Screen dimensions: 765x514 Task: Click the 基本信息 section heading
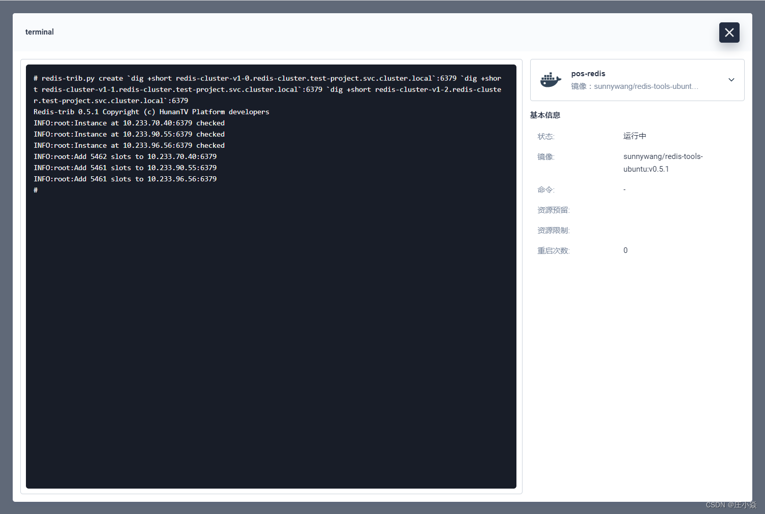click(x=545, y=115)
